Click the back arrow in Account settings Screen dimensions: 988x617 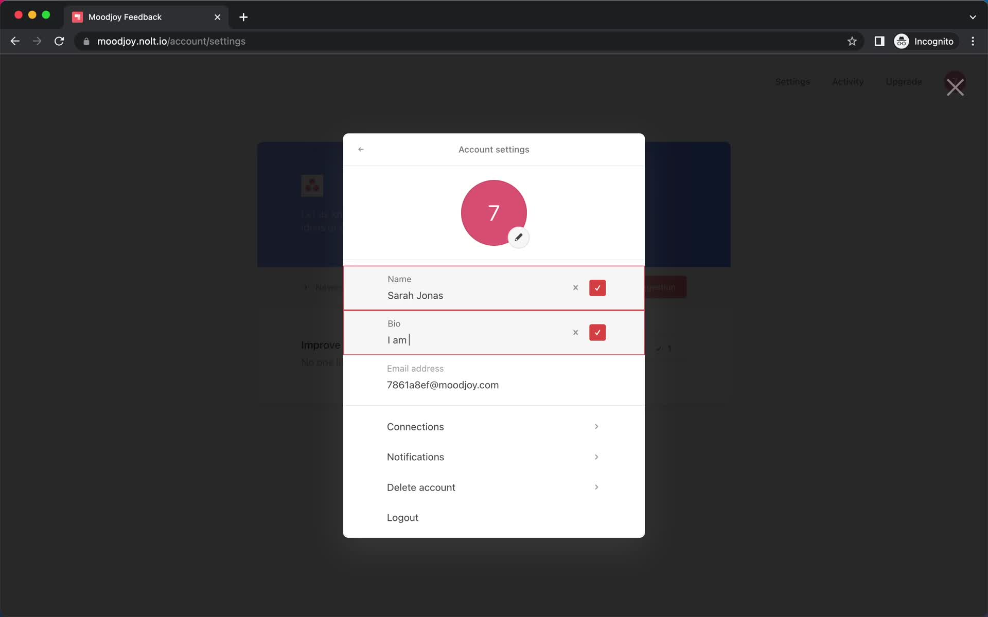[361, 149]
